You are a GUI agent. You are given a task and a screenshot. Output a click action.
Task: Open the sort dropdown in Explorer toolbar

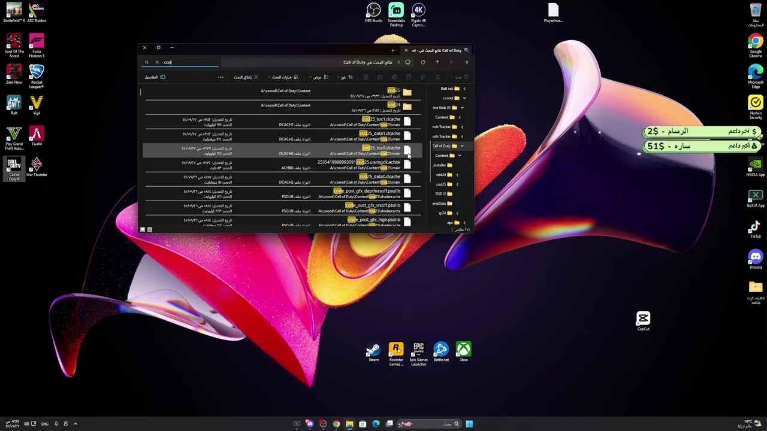[345, 77]
